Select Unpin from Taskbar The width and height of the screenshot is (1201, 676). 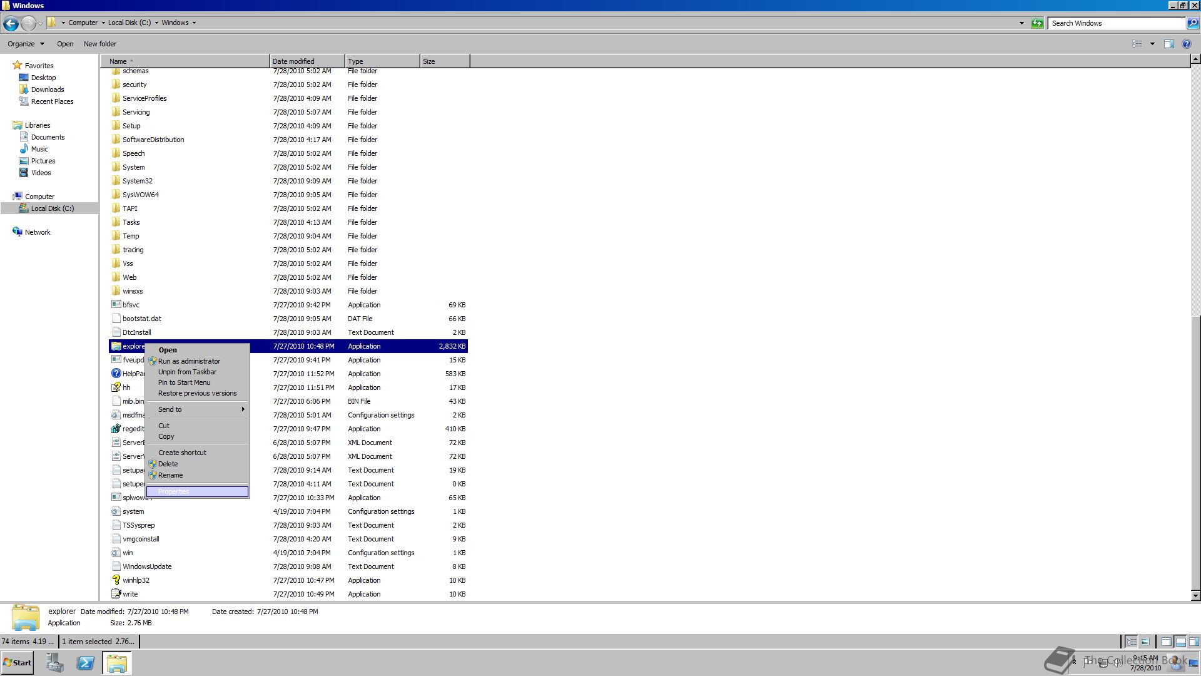coord(198,372)
